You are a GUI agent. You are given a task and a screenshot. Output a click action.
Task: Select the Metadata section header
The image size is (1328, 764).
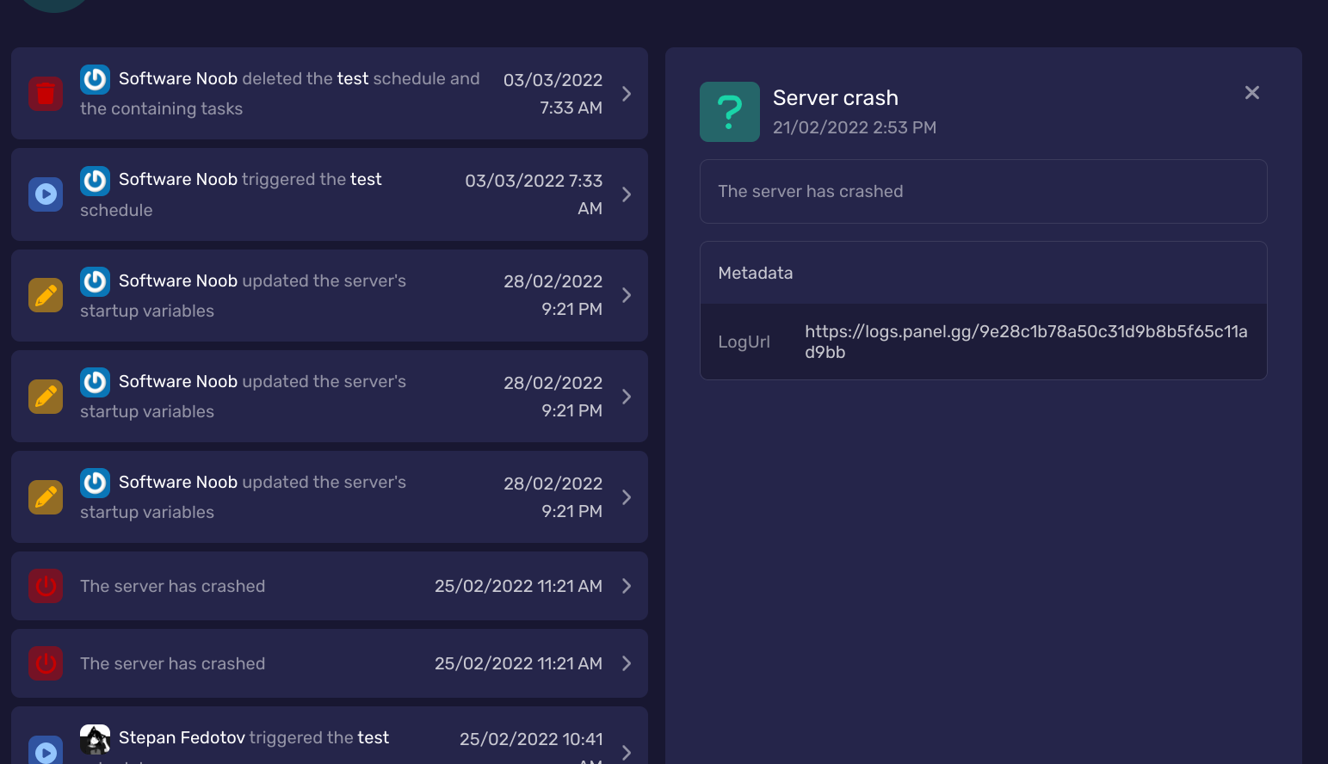(755, 273)
